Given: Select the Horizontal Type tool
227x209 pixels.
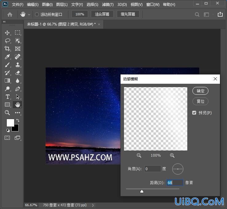Looking at the screenshot, I should point(7,97).
